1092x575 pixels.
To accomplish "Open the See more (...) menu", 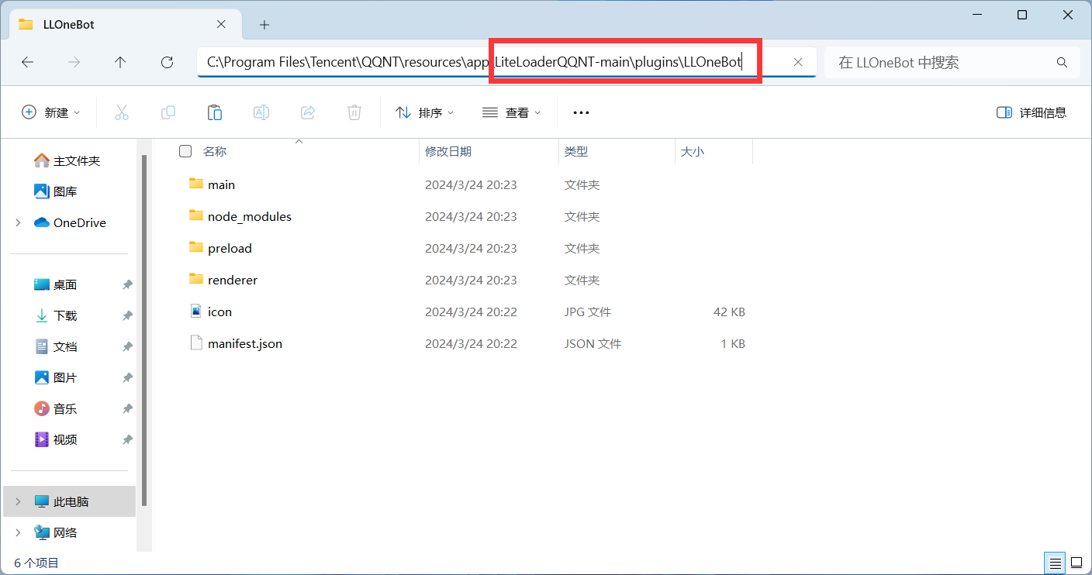I will point(580,112).
